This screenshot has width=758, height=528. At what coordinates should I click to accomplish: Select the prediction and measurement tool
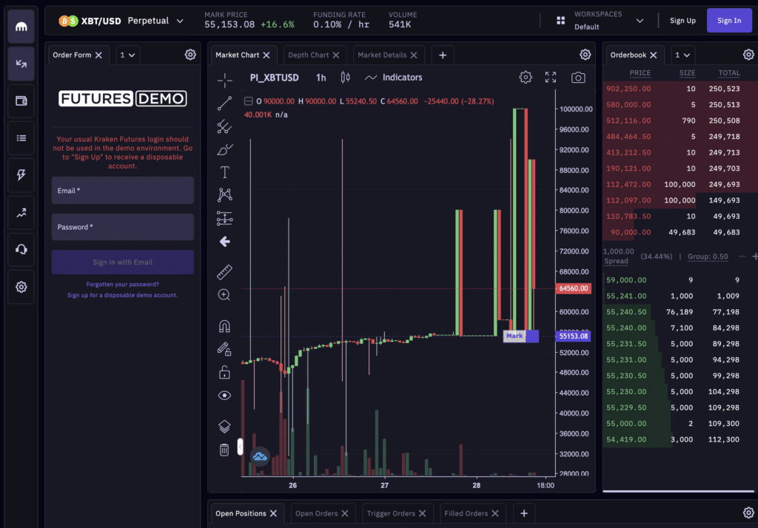click(x=224, y=218)
